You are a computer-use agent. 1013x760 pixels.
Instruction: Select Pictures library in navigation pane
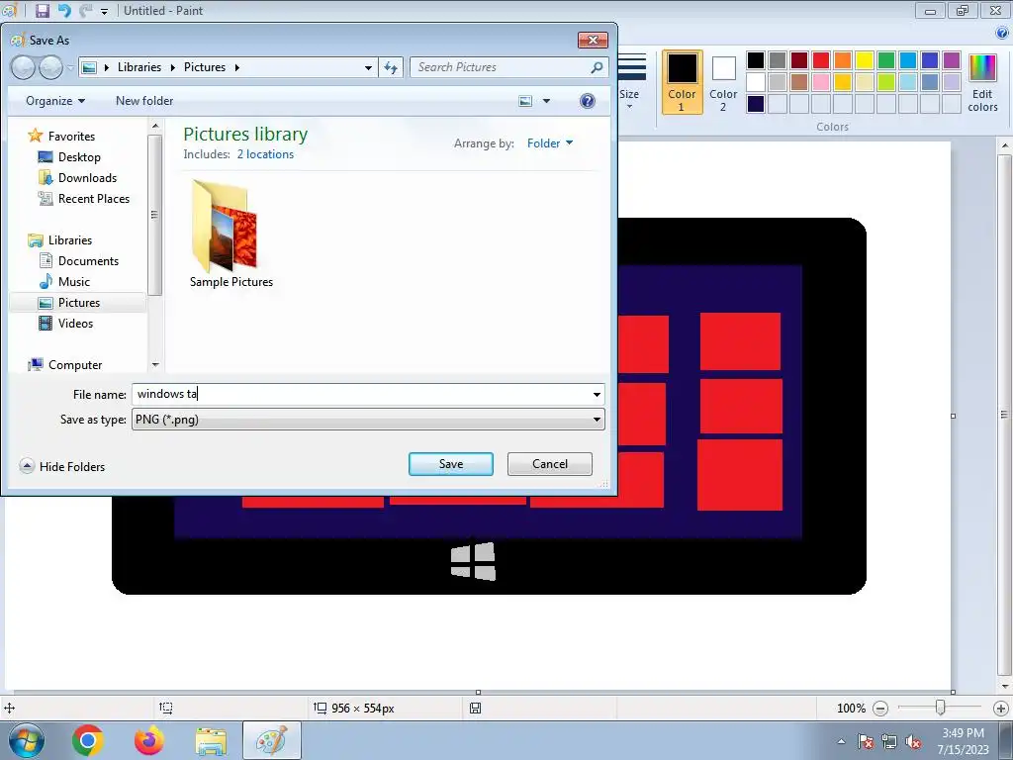(79, 303)
